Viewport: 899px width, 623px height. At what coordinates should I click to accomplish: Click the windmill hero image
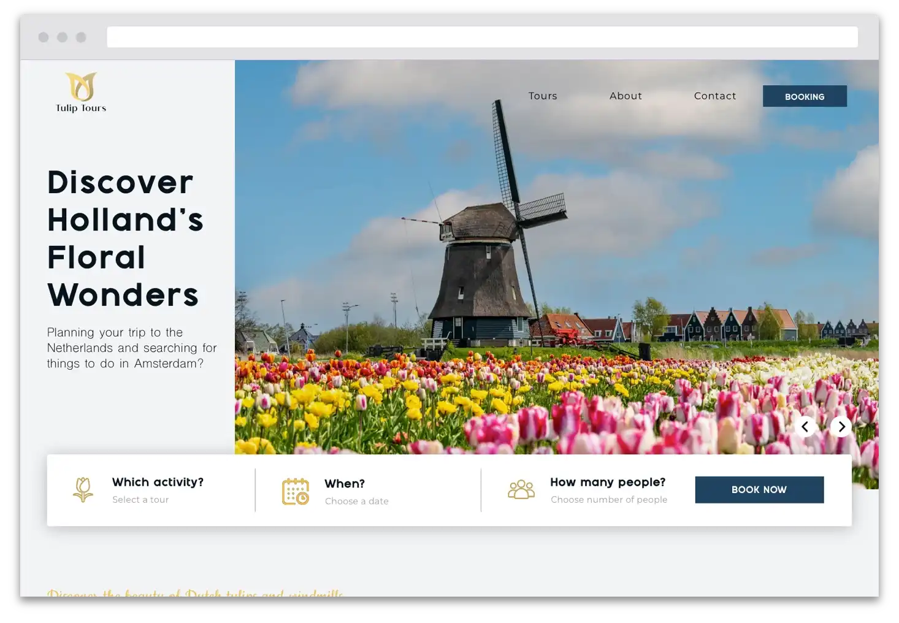[491, 276]
